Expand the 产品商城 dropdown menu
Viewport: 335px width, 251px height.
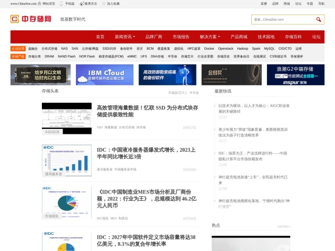tap(241, 37)
